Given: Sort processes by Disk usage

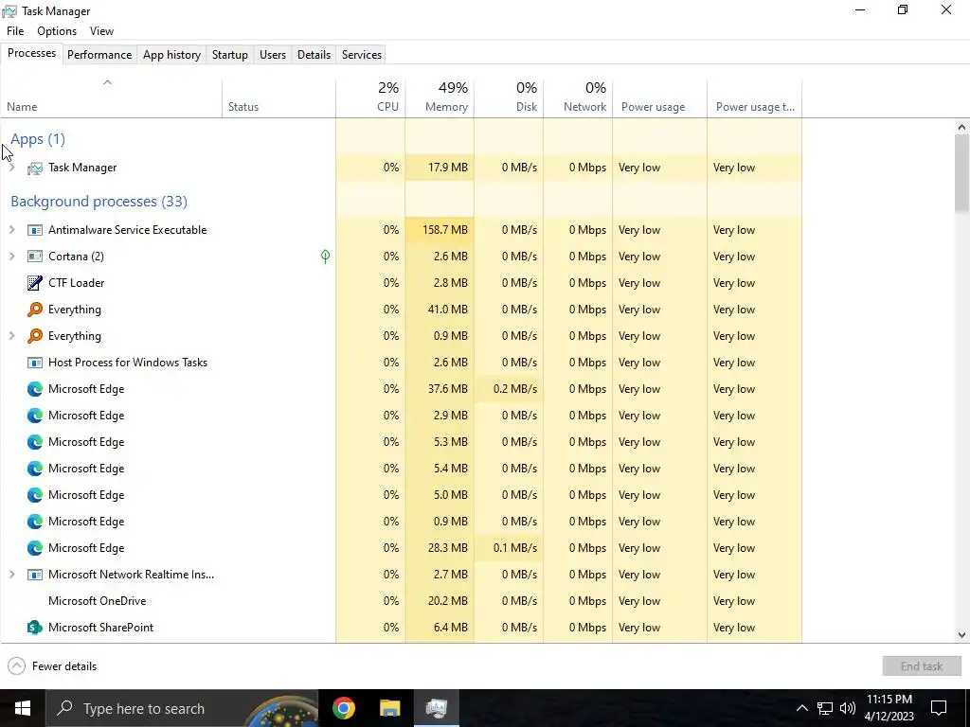Looking at the screenshot, I should (509, 98).
